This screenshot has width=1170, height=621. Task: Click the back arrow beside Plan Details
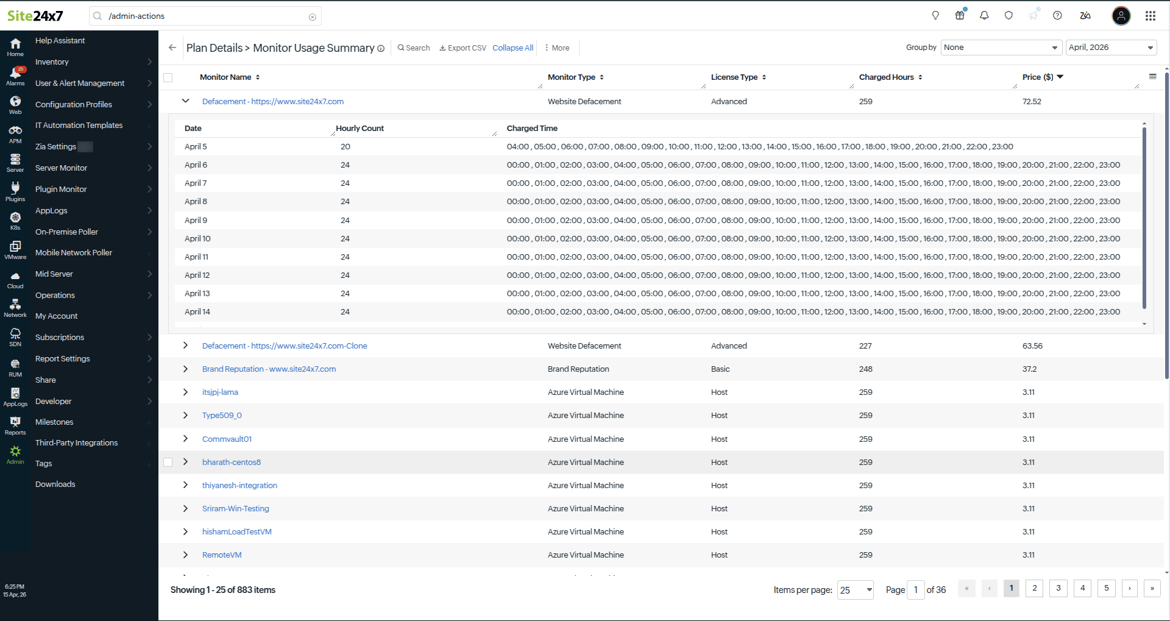point(172,48)
